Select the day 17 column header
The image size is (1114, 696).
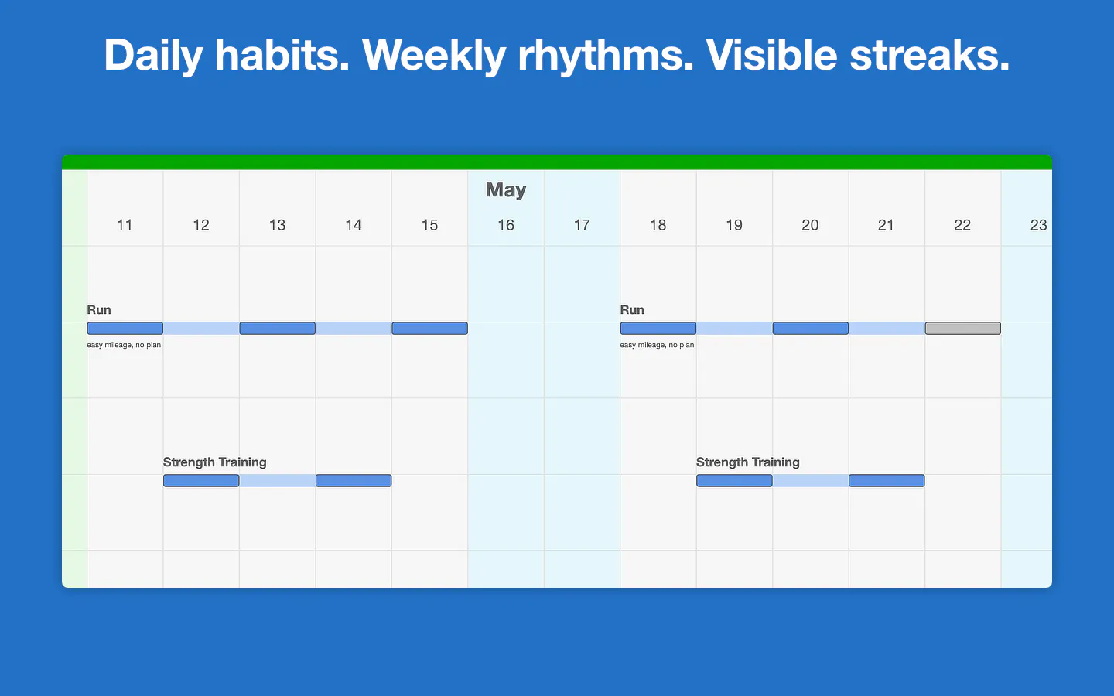(582, 225)
